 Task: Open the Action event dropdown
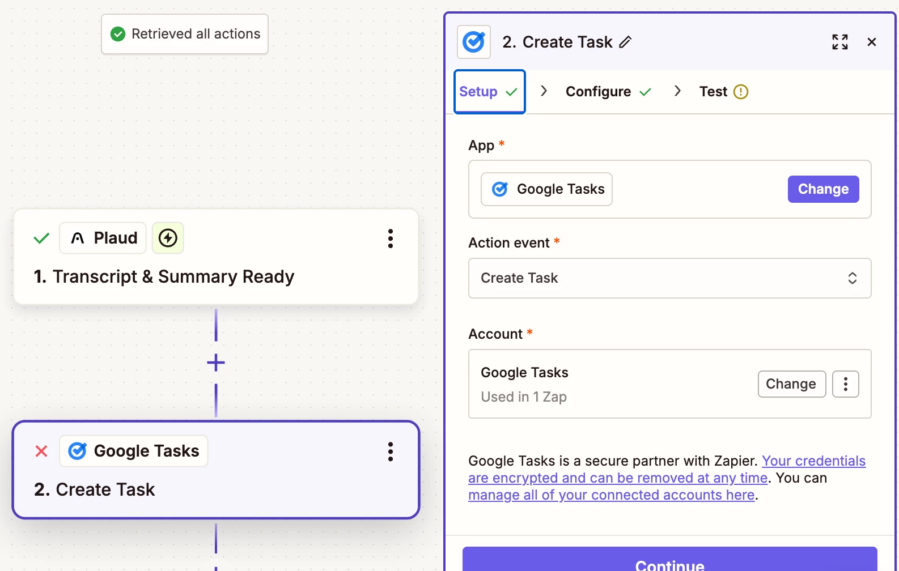coord(669,278)
